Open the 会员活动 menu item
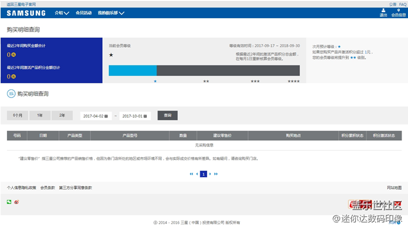Screen dimensions: 408x230 [x=83, y=13]
